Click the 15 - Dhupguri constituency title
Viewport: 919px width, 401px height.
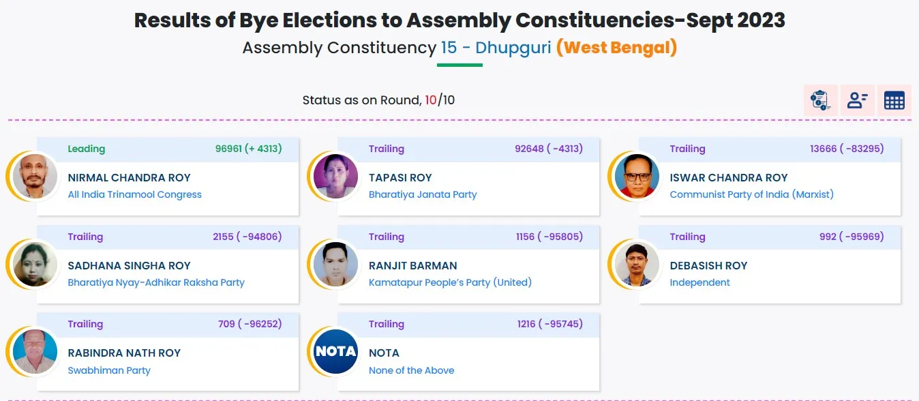pyautogui.click(x=496, y=48)
